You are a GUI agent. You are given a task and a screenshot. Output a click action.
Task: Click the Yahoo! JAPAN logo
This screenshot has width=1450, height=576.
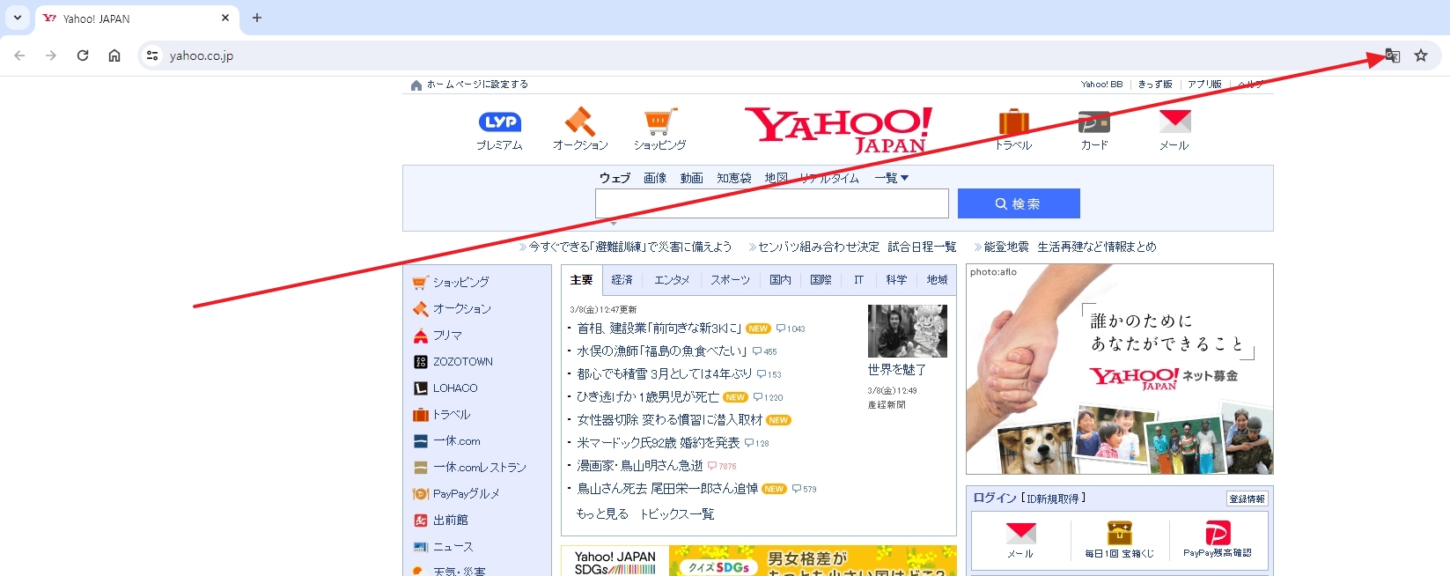point(839,129)
